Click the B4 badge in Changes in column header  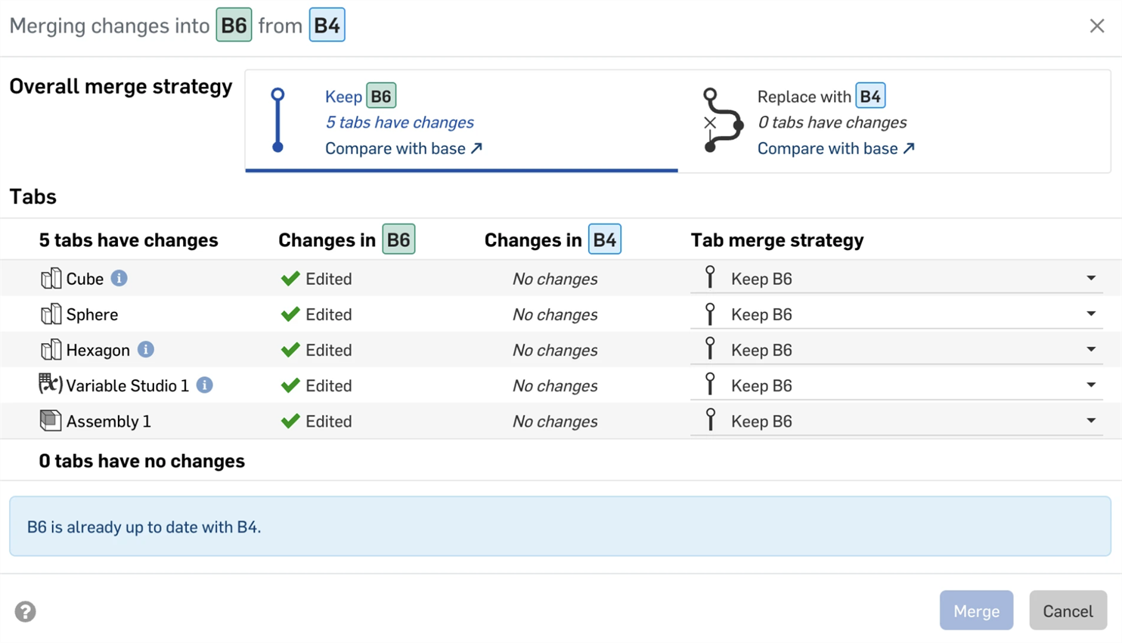pos(605,240)
